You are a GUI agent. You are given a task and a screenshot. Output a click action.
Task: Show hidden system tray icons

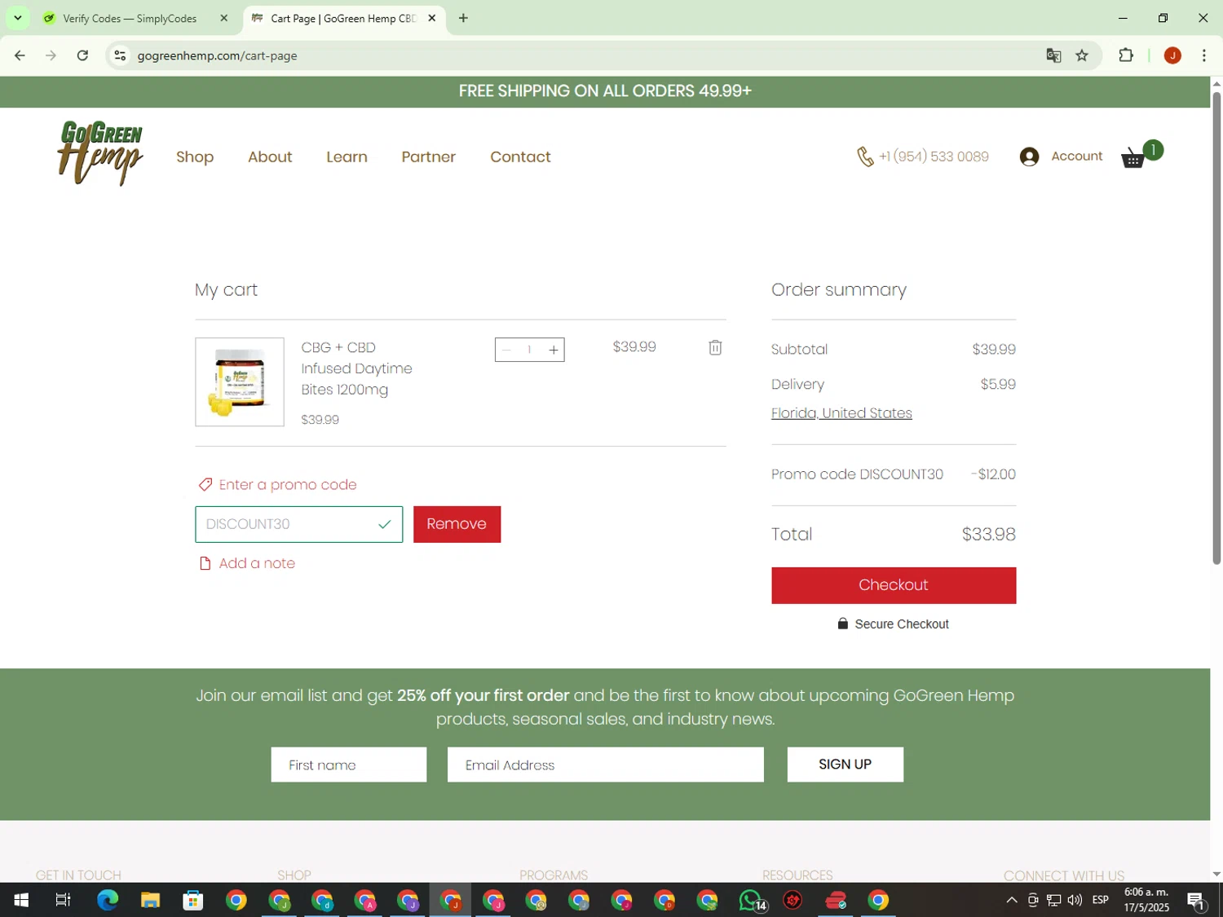tap(1011, 900)
